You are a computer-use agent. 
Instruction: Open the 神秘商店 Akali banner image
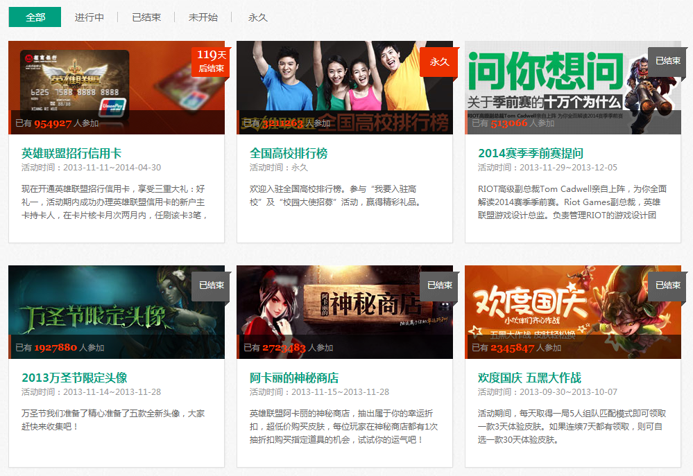[x=345, y=312]
